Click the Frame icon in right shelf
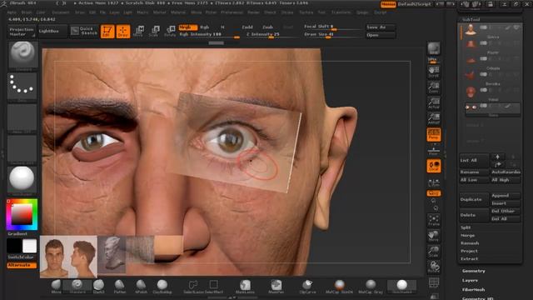533x300 pixels. pos(433,220)
